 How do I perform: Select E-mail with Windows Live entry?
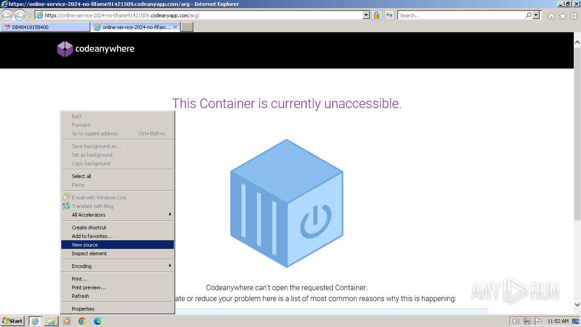pos(118,198)
